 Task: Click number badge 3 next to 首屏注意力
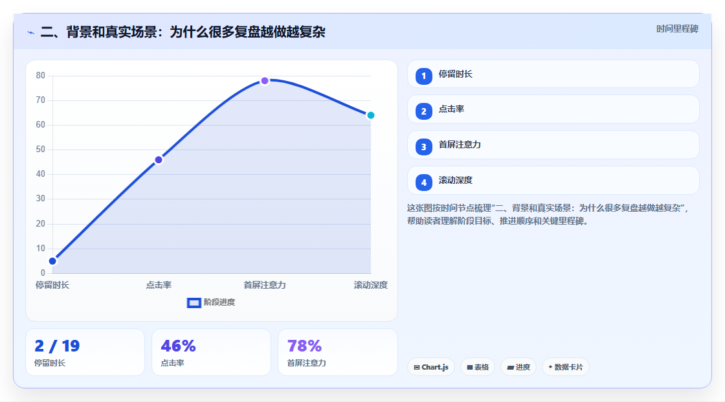click(x=423, y=147)
